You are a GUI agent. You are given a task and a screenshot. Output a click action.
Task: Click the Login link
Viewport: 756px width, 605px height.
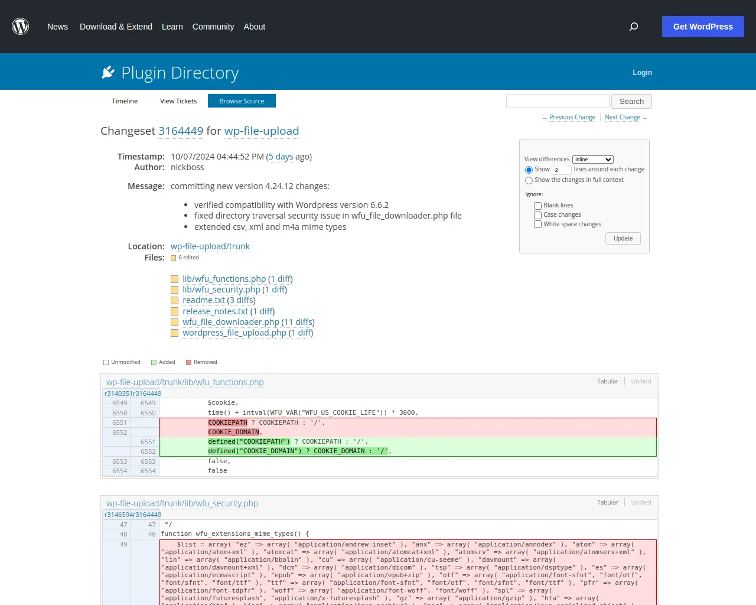pos(642,73)
